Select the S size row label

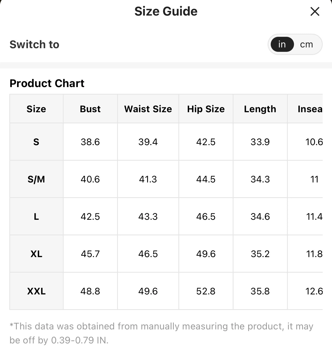[36, 142]
